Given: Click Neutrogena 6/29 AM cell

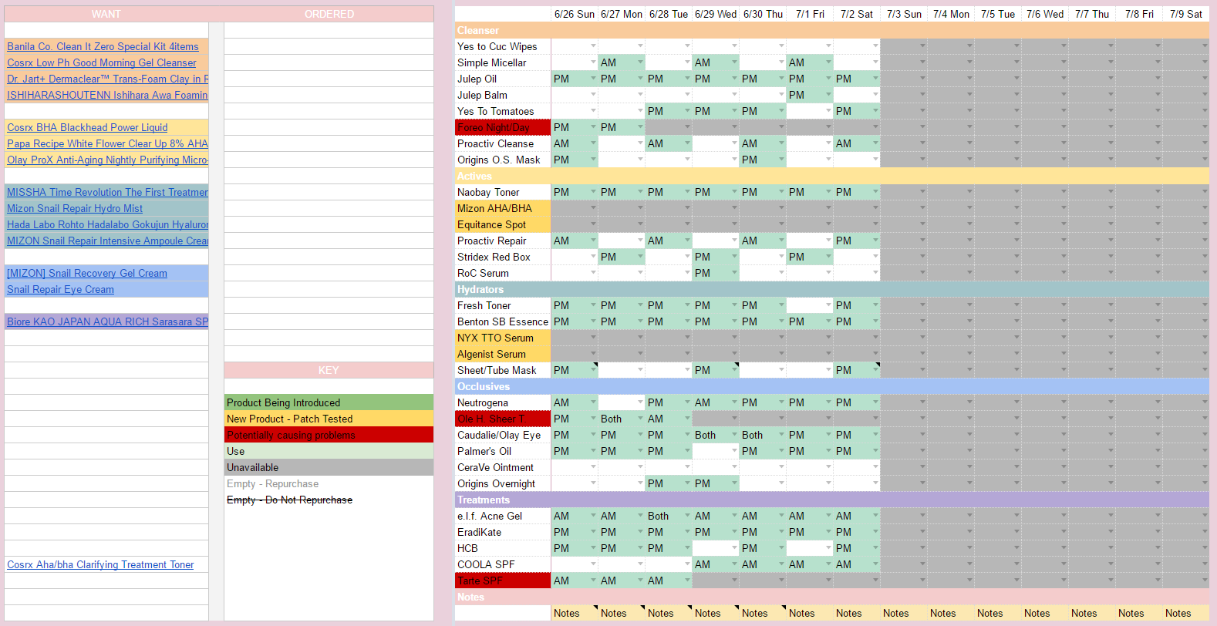Looking at the screenshot, I should 716,402.
